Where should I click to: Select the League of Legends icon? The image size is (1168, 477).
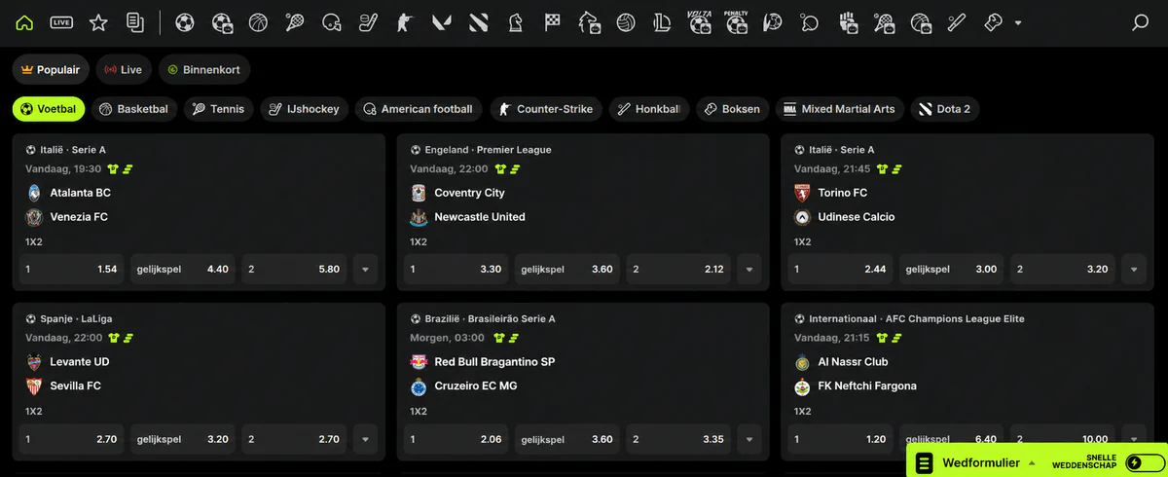(x=663, y=22)
